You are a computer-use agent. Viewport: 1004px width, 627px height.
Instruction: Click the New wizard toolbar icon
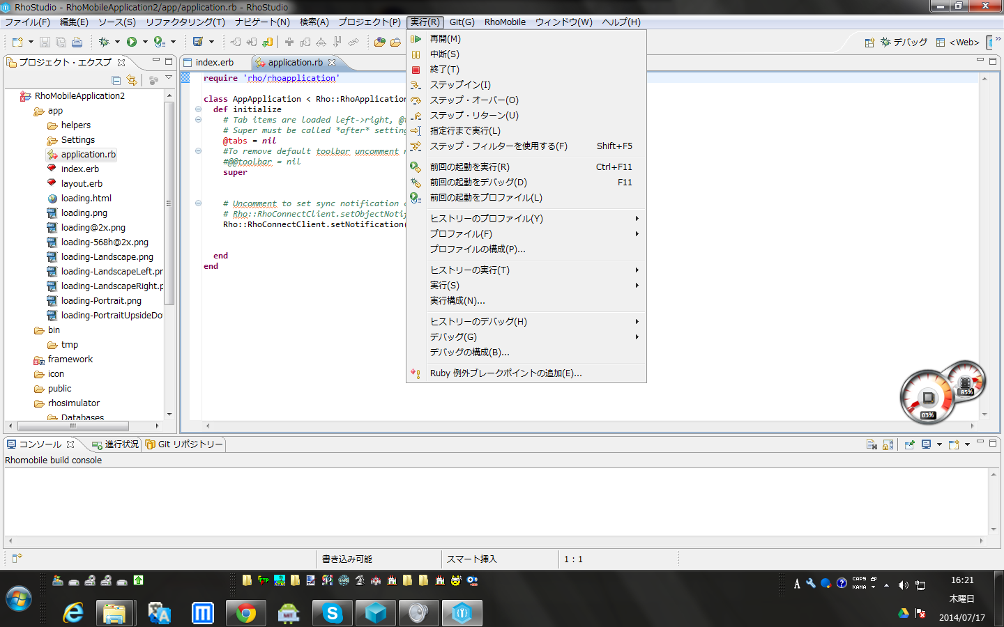tap(17, 42)
